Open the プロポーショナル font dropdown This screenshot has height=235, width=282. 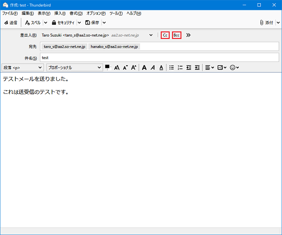coord(74,68)
